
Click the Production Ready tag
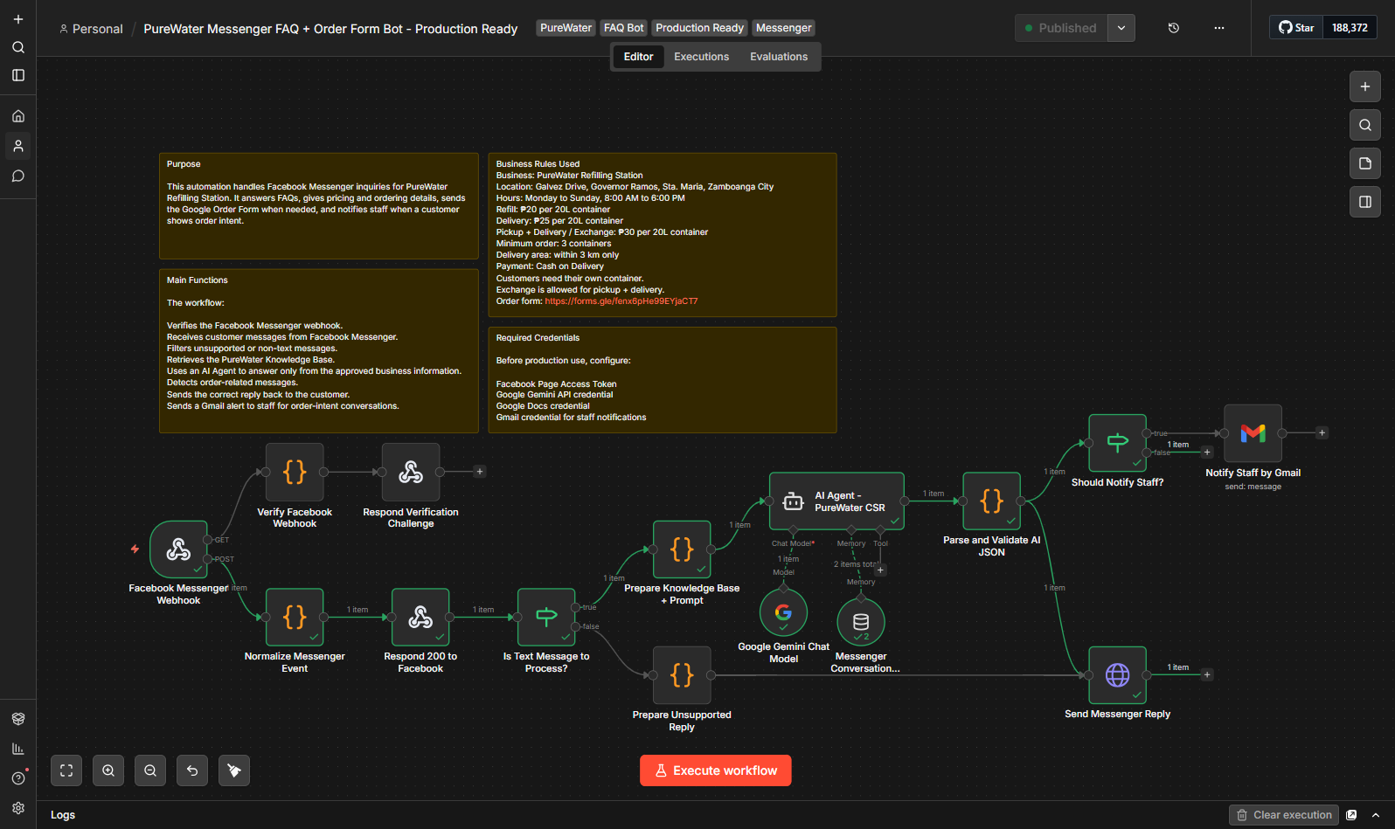(699, 28)
